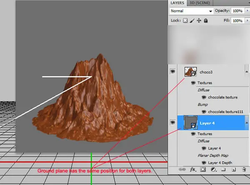Toggle Lock position move icon
Image resolution: width=250 pixels, height=185 pixels.
[199, 20]
